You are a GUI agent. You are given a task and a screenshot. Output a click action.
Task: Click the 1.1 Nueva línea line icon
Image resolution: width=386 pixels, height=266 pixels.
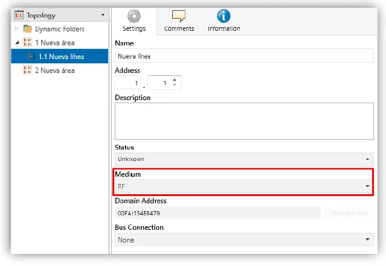pos(31,56)
